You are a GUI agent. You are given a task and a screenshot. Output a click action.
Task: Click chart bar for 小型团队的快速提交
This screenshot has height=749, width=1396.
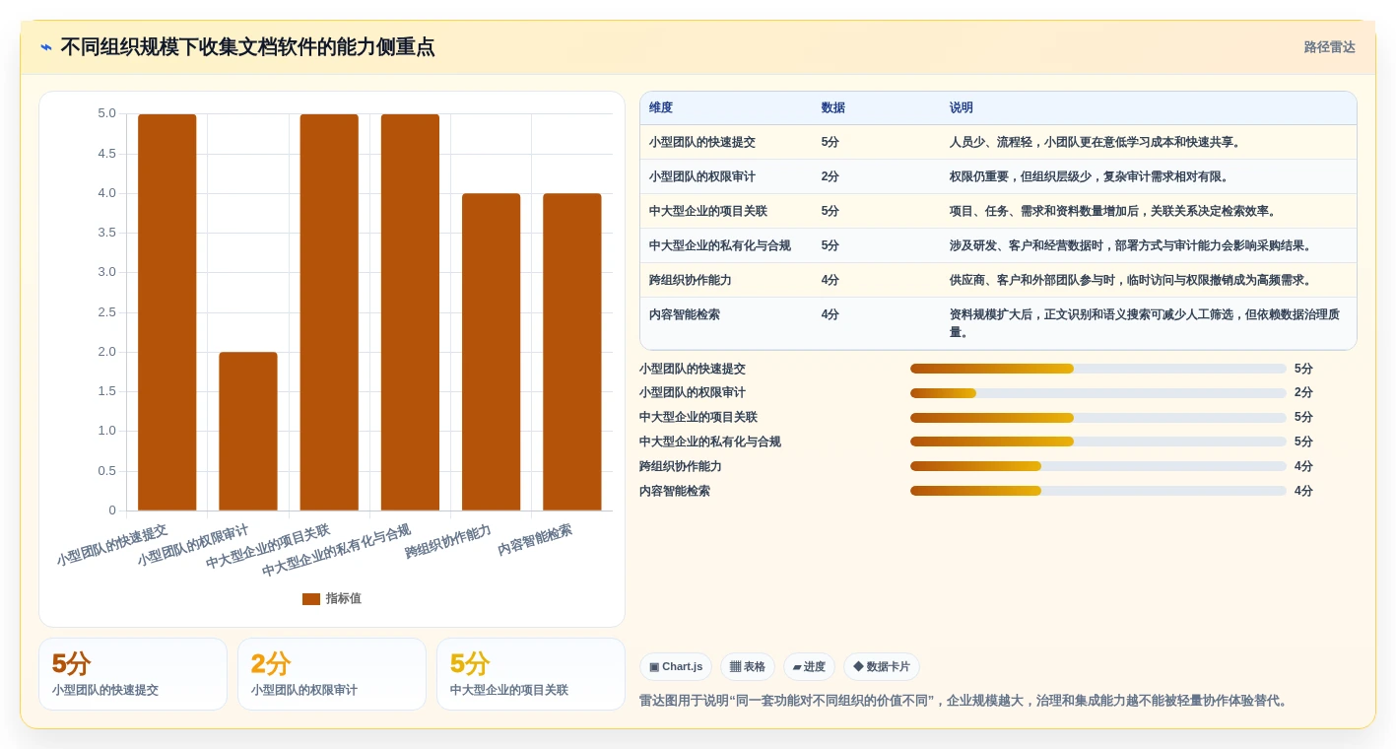pyautogui.click(x=167, y=312)
